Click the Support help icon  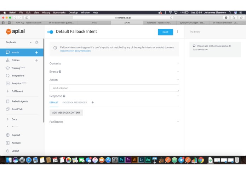(8, 135)
